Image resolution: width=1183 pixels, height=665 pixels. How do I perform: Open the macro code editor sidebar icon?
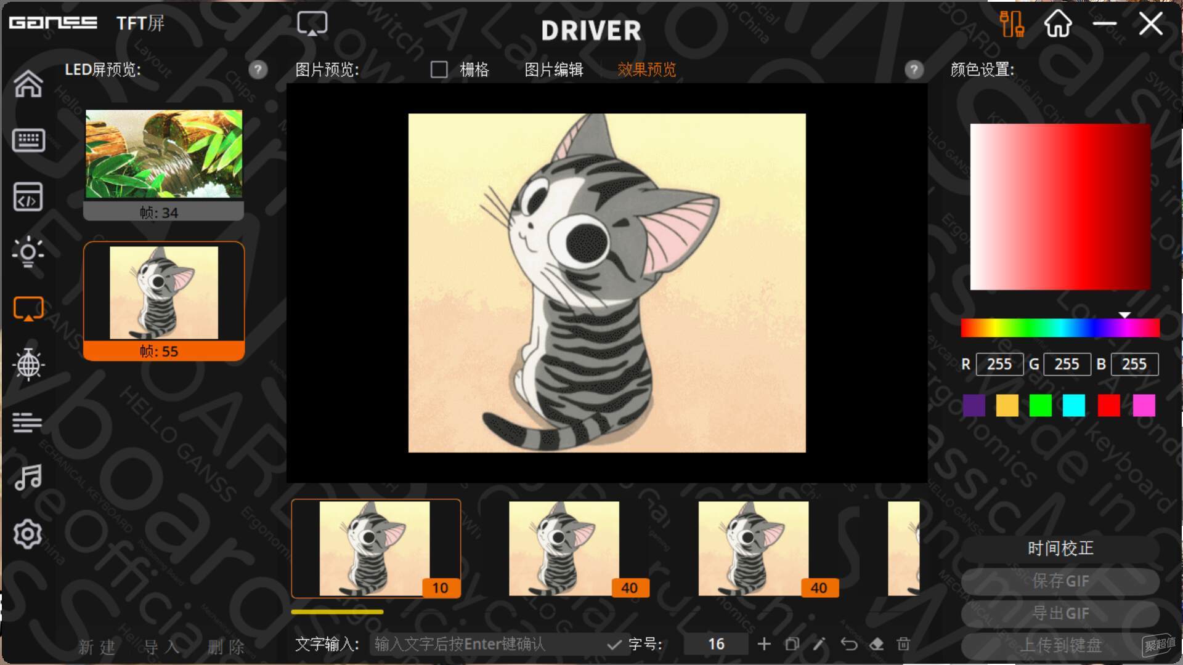pos(28,197)
